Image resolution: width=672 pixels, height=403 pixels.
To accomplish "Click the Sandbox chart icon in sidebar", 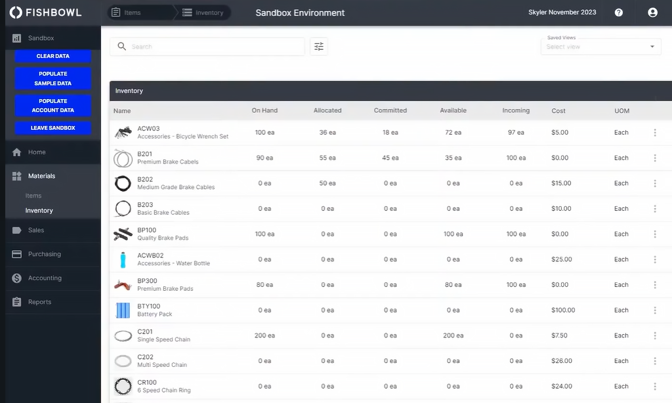I will (16, 38).
